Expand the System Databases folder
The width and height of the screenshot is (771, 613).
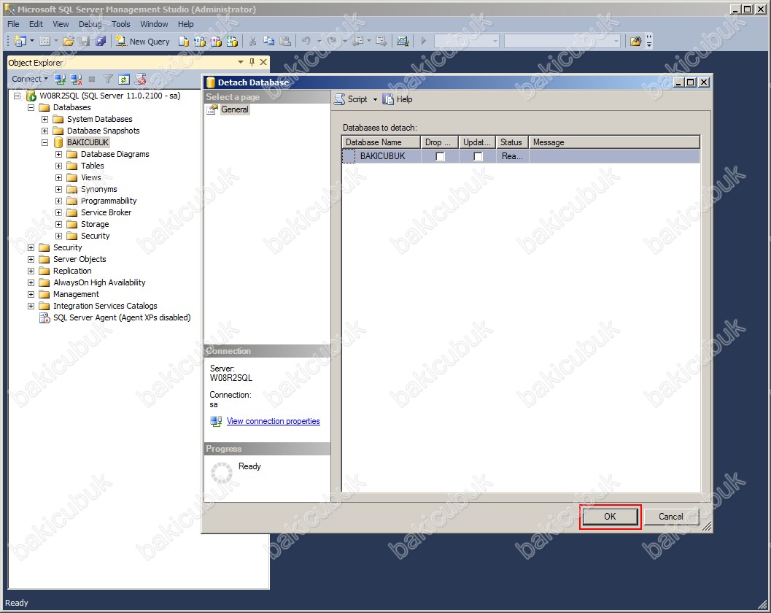[44, 119]
